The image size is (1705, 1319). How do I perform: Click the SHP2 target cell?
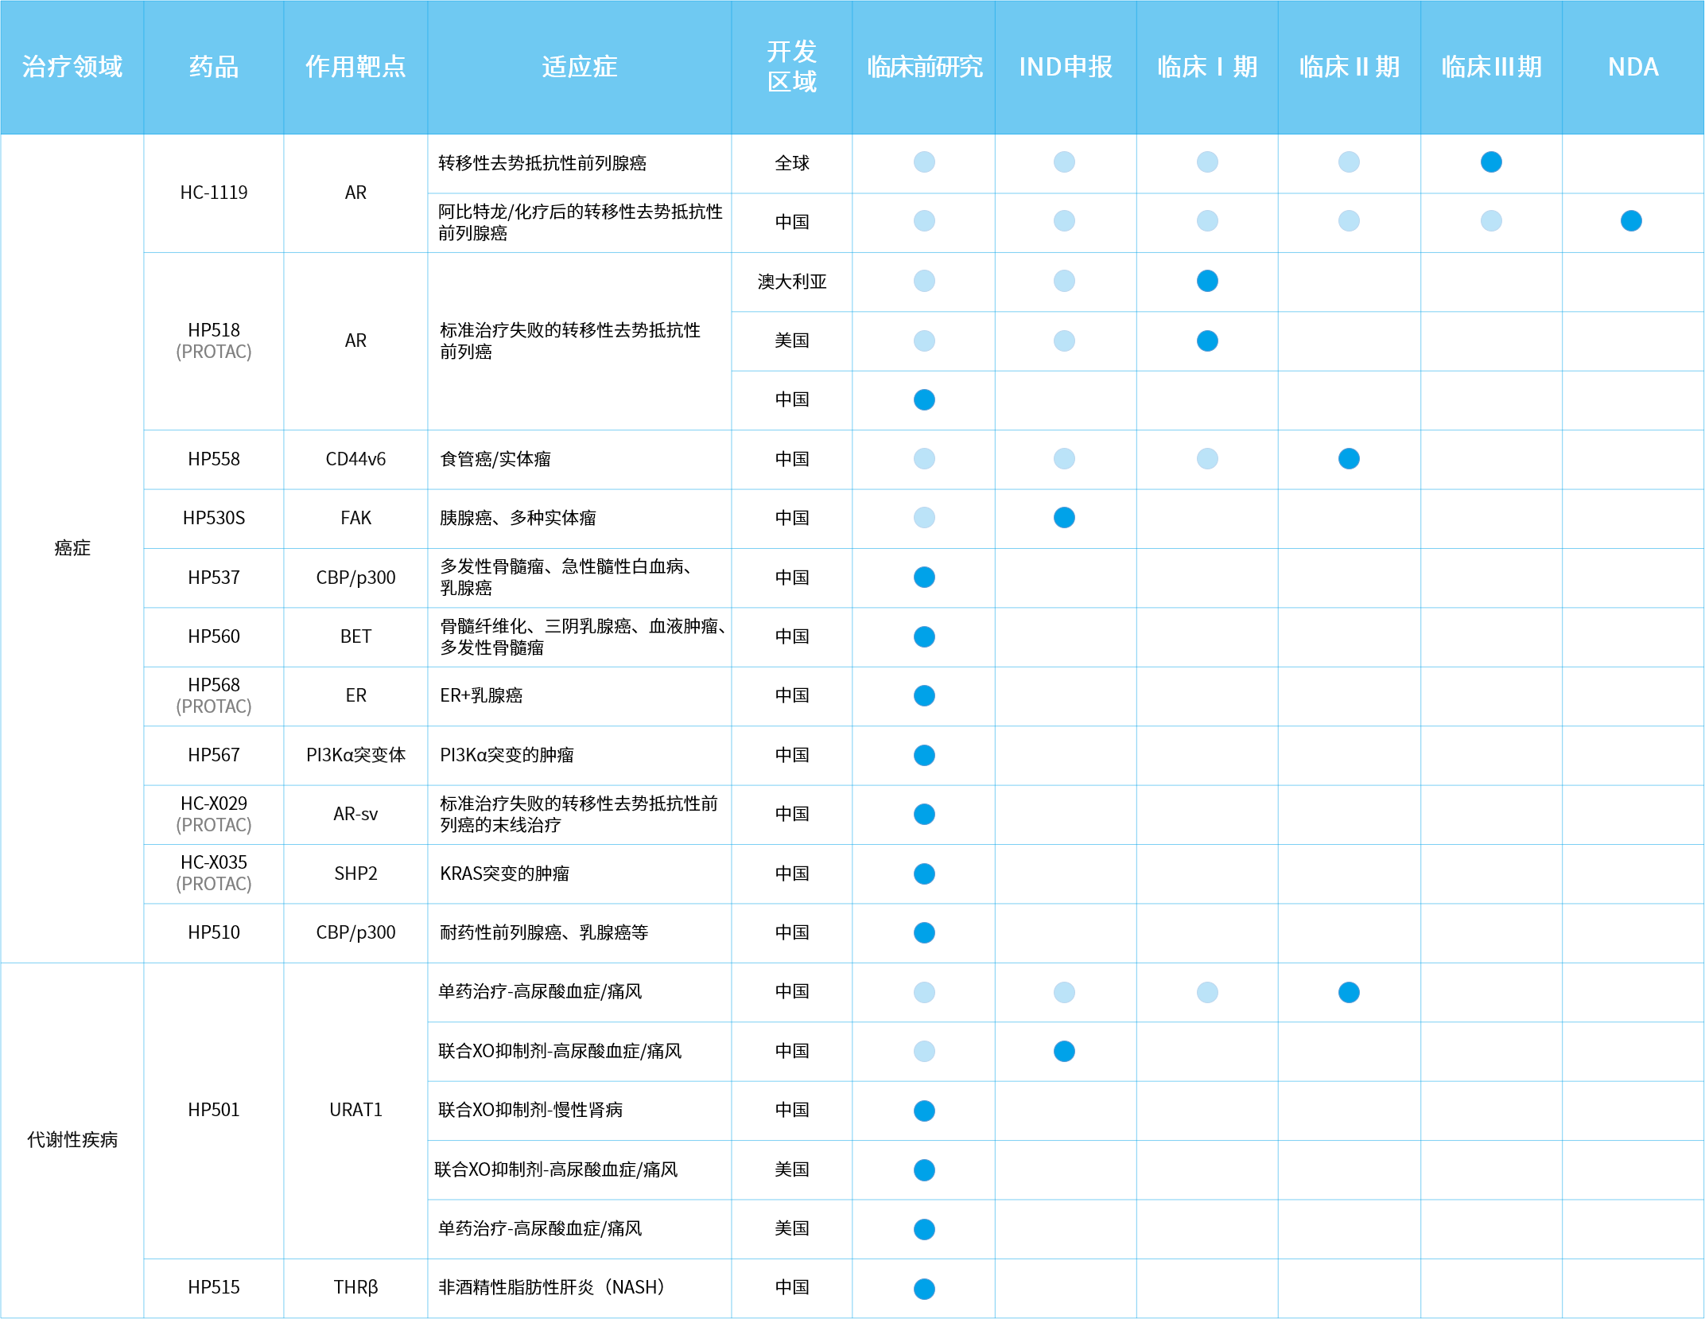click(355, 873)
